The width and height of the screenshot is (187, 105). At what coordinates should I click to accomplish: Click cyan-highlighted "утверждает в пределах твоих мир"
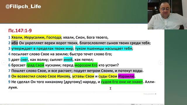tap(42, 48)
